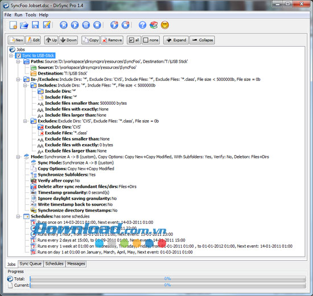Viewport: 313px width, 296px height.
Task: Click the pause synchronization toolbar icon
Action: pos(86,25)
